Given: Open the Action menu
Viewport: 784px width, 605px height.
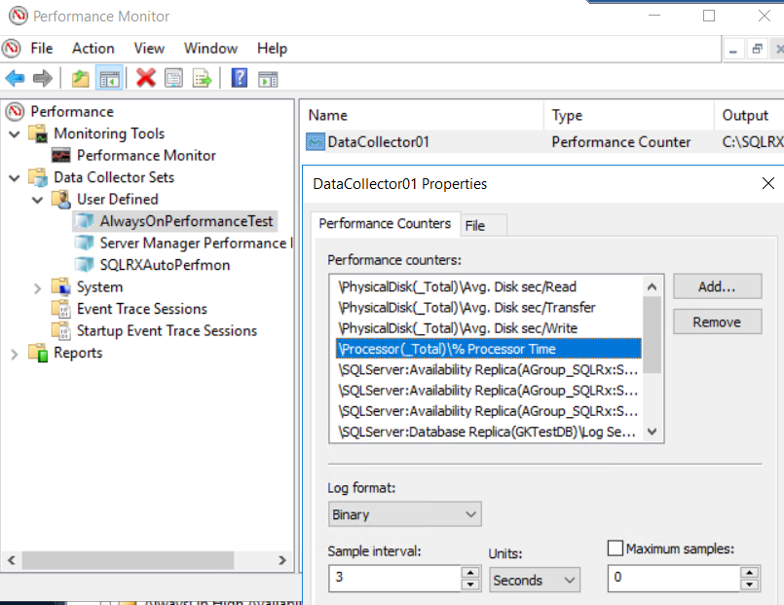Looking at the screenshot, I should (93, 49).
